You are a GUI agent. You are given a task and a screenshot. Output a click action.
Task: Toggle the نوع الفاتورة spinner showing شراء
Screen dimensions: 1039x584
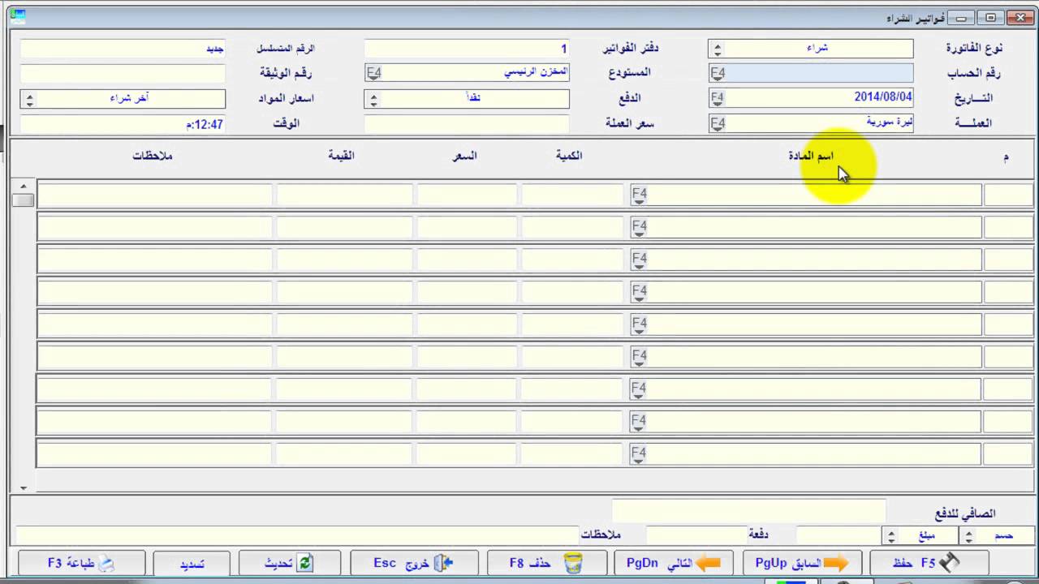tap(718, 49)
